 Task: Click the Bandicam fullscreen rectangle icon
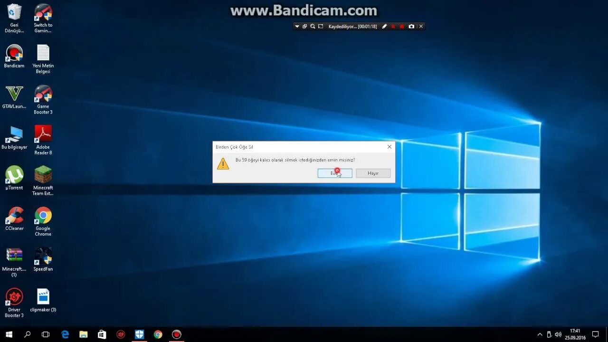point(321,27)
